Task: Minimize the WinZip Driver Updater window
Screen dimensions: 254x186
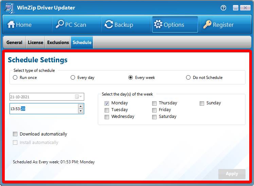Action: [x=236, y=8]
